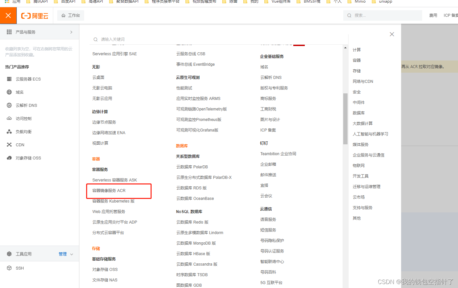Screen dimensions: 458x288
Task: Click the 产品与服务 grid icon
Action: (9, 32)
